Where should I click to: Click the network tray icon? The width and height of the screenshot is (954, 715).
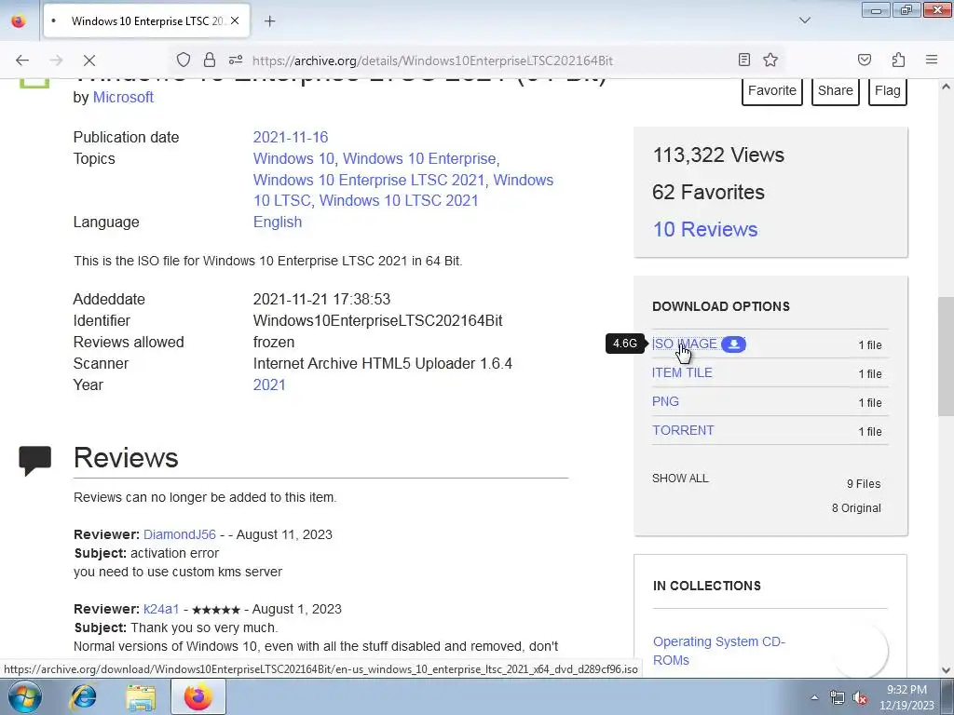pyautogui.click(x=838, y=698)
